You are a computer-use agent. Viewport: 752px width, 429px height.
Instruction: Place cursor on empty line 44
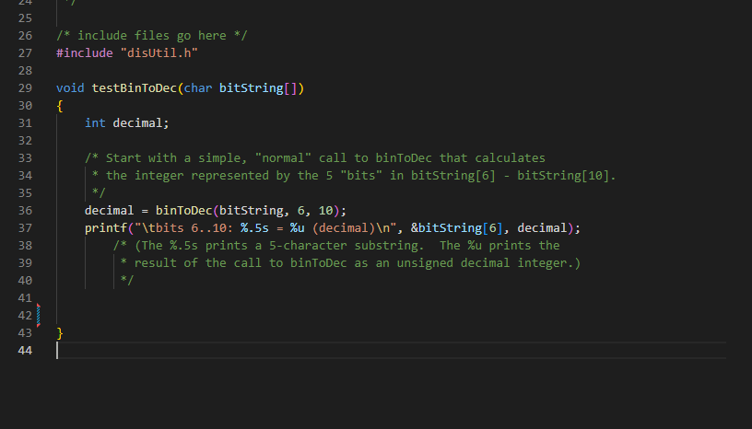click(391, 351)
